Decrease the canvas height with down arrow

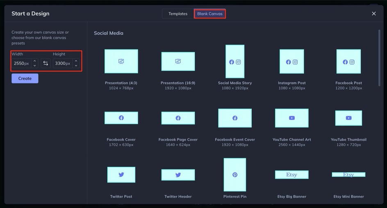pyautogui.click(x=76, y=65)
